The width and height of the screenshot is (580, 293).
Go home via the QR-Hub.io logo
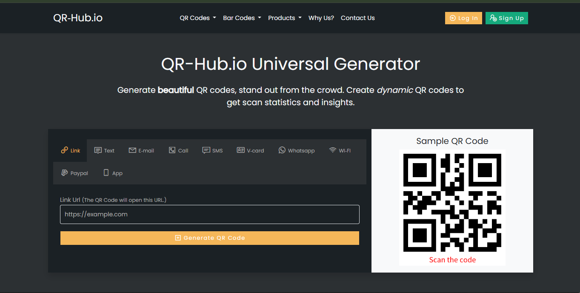coord(78,18)
